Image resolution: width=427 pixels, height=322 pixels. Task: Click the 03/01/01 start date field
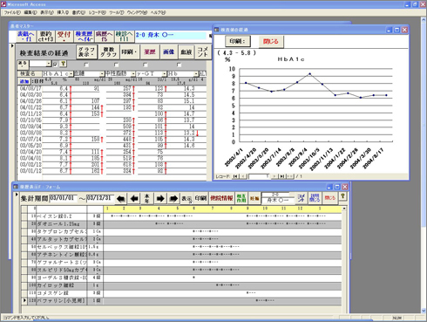64,198
